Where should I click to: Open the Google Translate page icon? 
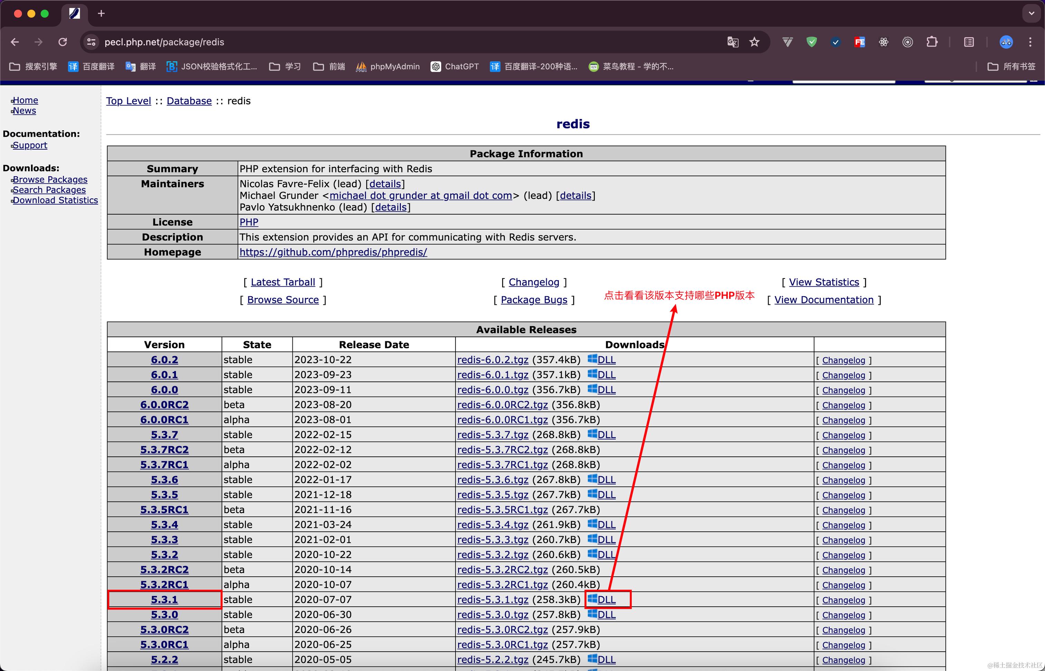point(733,42)
